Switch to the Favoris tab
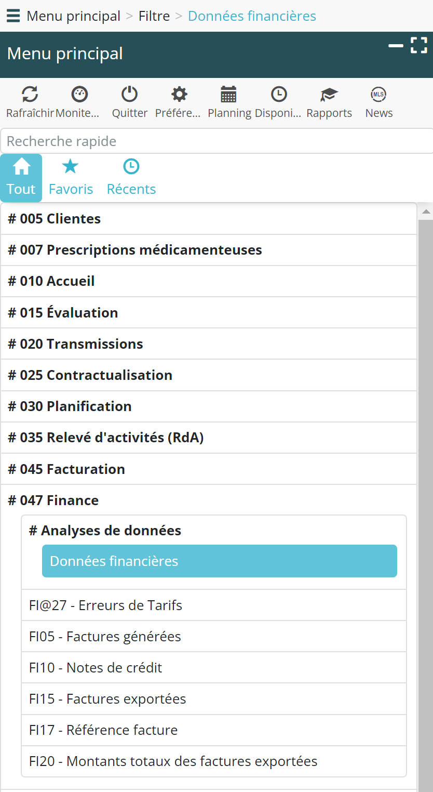Screen dimensions: 433x792 coord(71,178)
